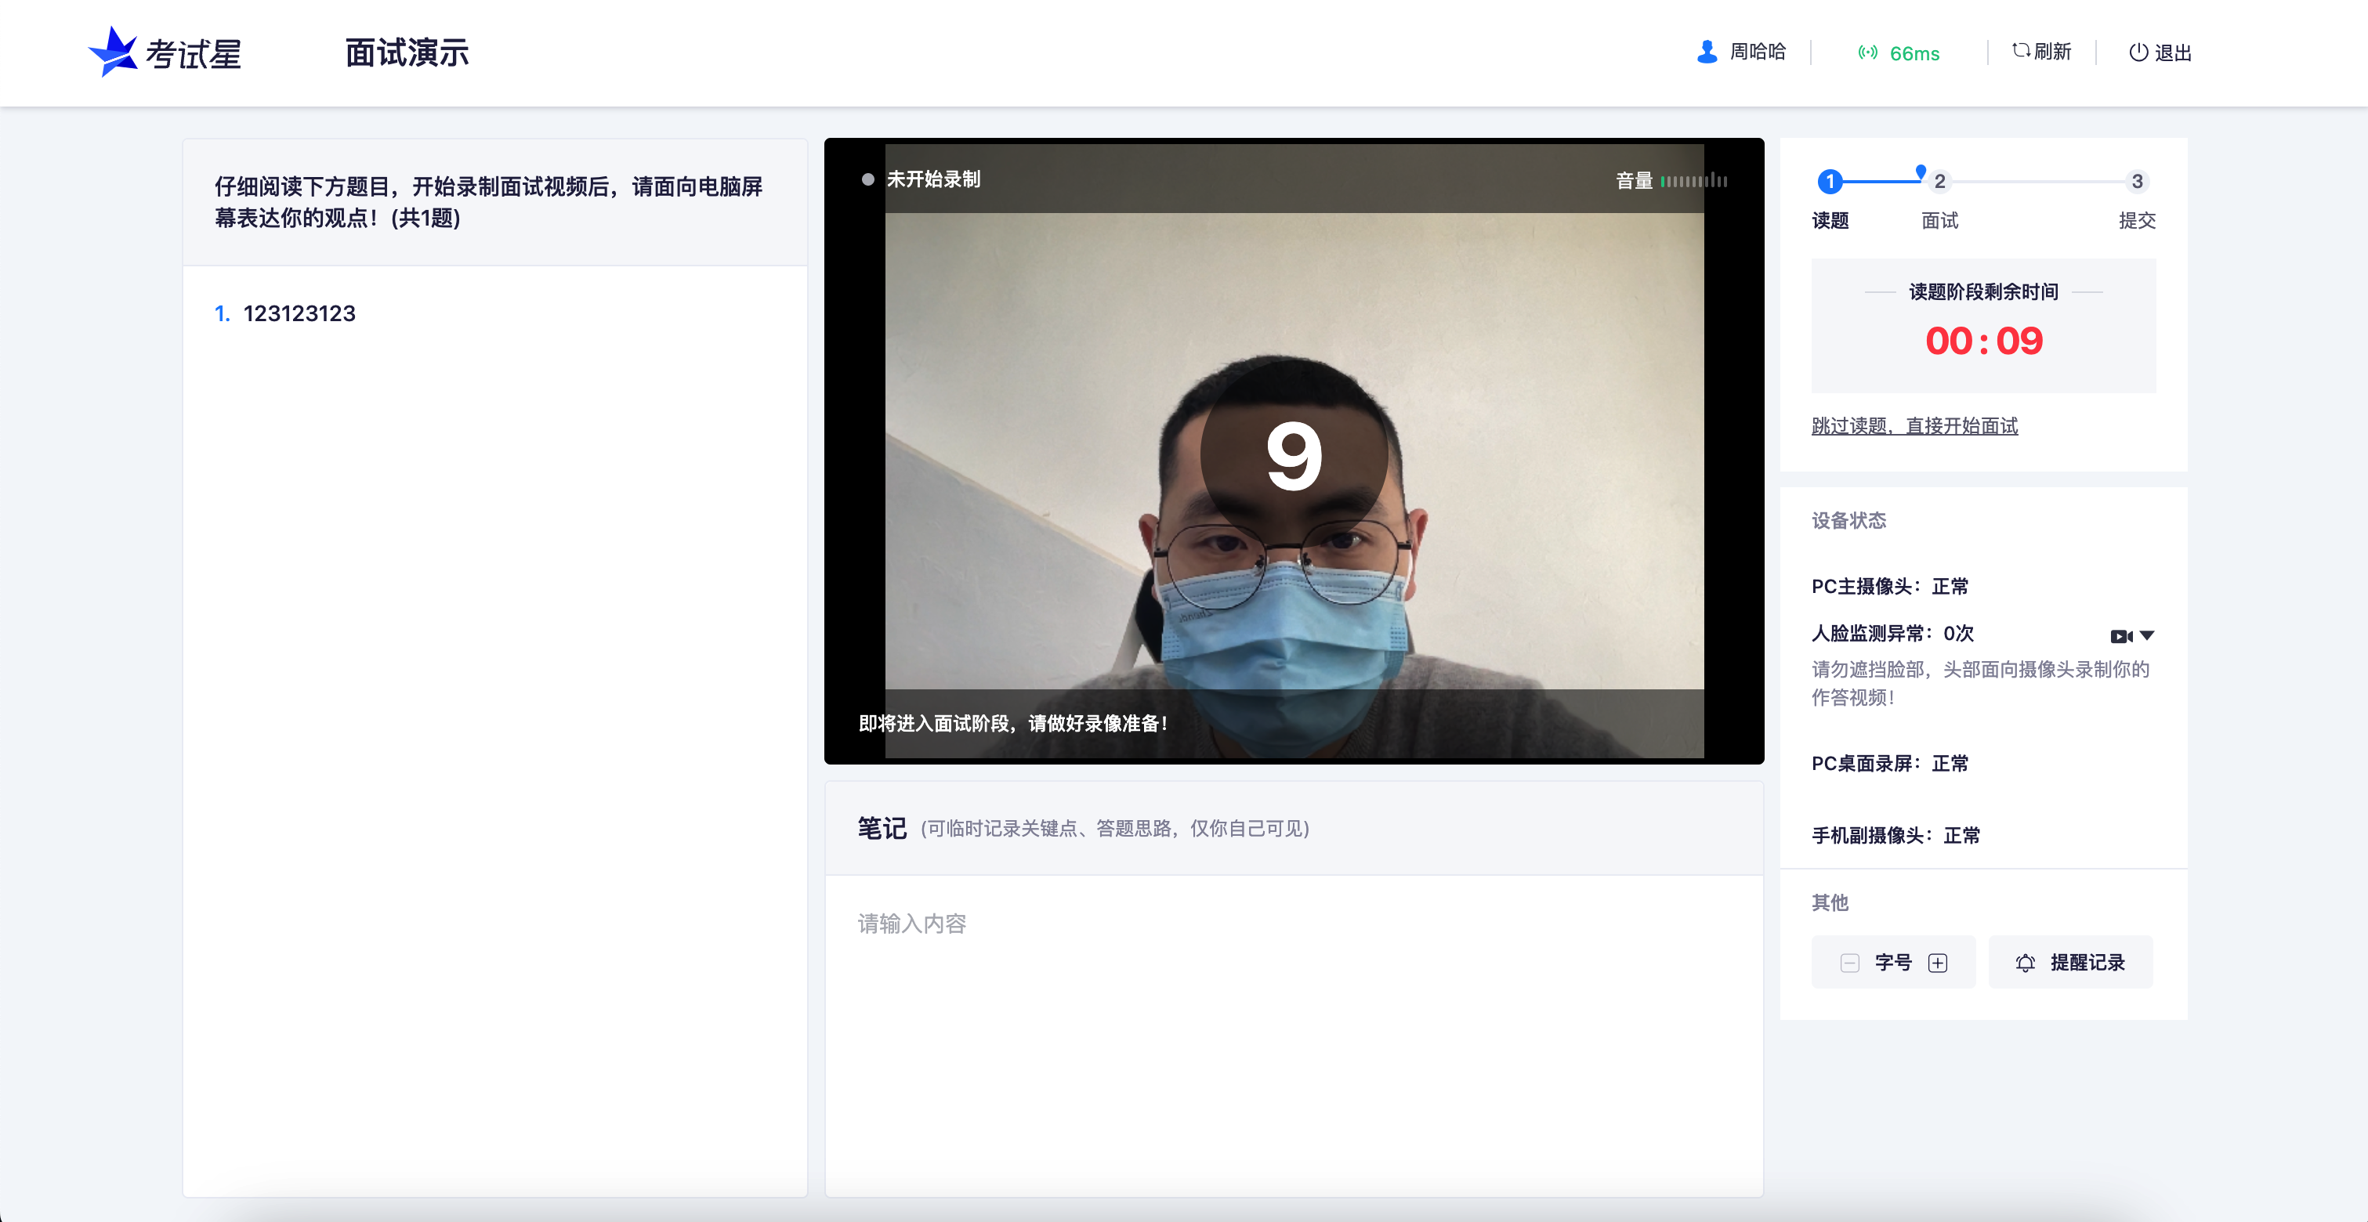Click the countdown number 9 overlay

click(x=1294, y=456)
